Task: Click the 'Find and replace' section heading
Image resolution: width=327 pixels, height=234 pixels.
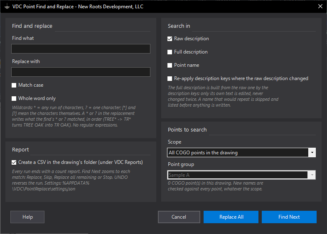Action: coord(32,26)
